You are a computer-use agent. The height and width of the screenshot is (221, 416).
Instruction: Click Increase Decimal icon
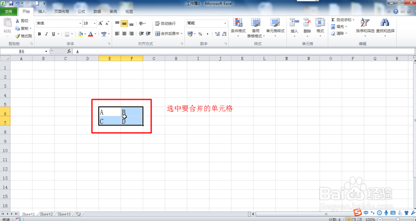tap(217, 34)
